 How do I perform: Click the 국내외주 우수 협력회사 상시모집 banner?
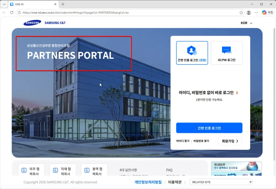click(x=236, y=166)
